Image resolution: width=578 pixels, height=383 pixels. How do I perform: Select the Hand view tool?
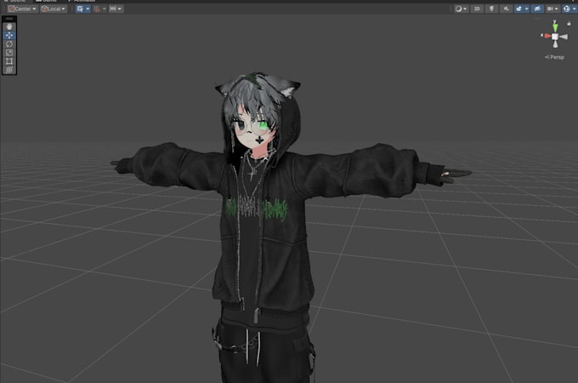click(x=9, y=26)
